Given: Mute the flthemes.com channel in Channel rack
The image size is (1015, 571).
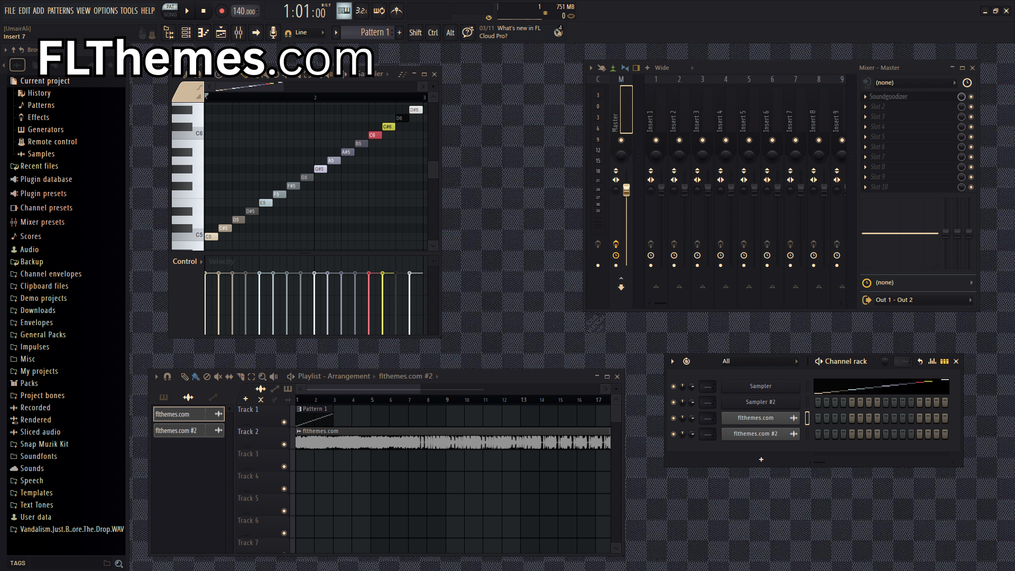Looking at the screenshot, I should (673, 418).
